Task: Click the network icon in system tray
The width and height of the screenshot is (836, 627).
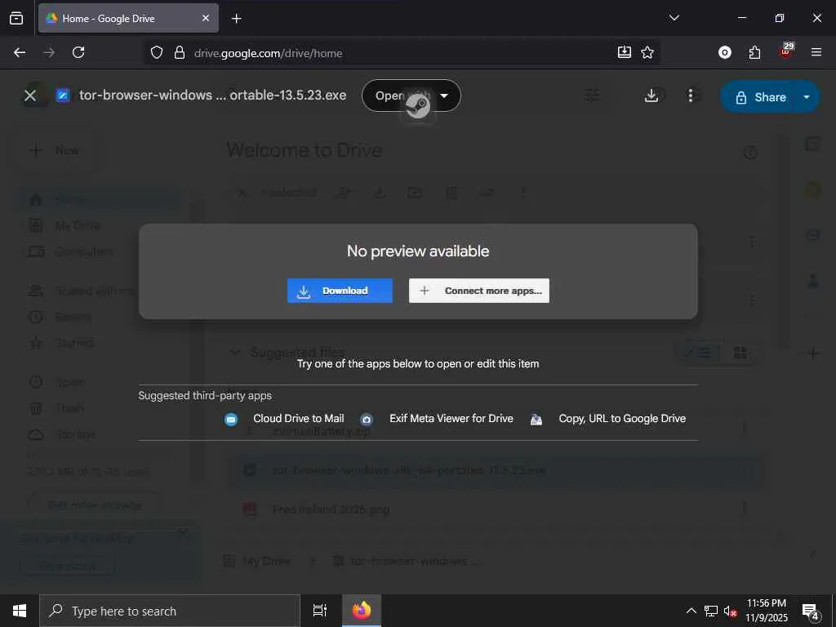Action: coord(711,611)
